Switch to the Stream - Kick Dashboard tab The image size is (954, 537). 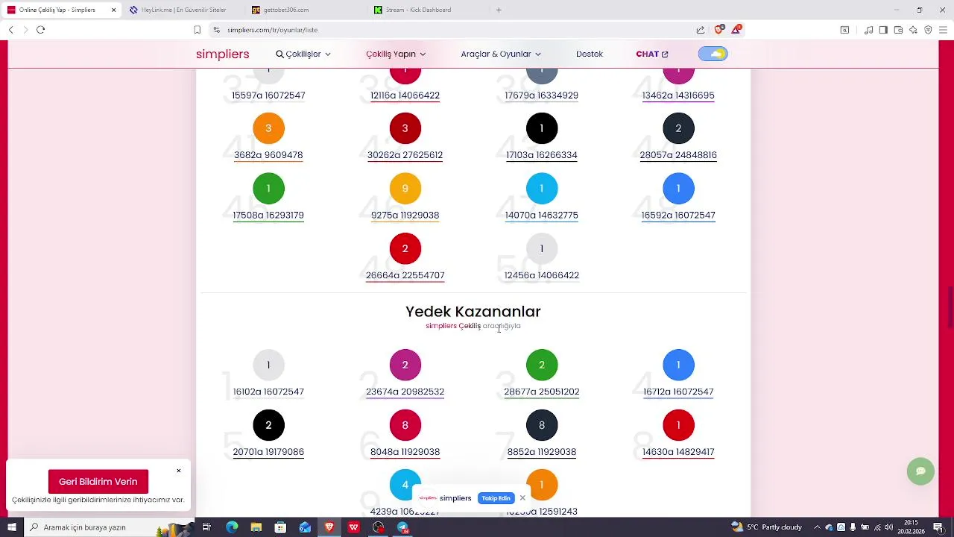[x=429, y=10]
